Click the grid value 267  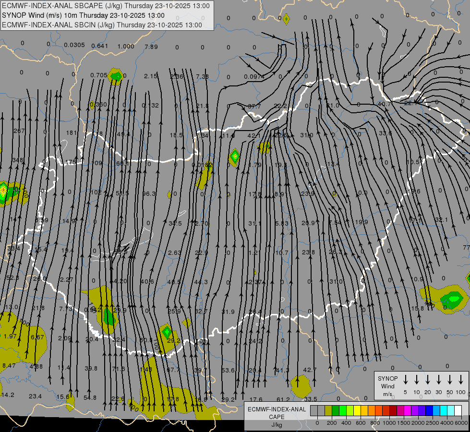point(19,131)
